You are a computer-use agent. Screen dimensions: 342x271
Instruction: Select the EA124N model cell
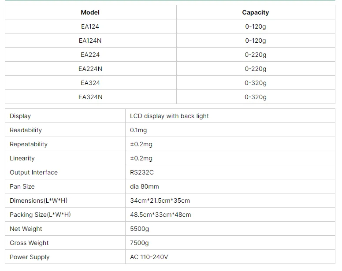tap(90, 41)
